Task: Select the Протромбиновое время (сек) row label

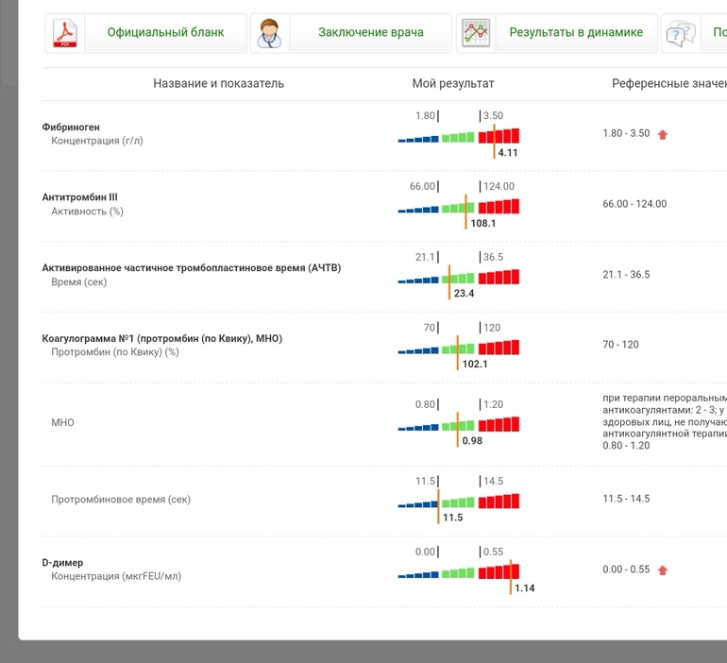Action: pyautogui.click(x=120, y=499)
